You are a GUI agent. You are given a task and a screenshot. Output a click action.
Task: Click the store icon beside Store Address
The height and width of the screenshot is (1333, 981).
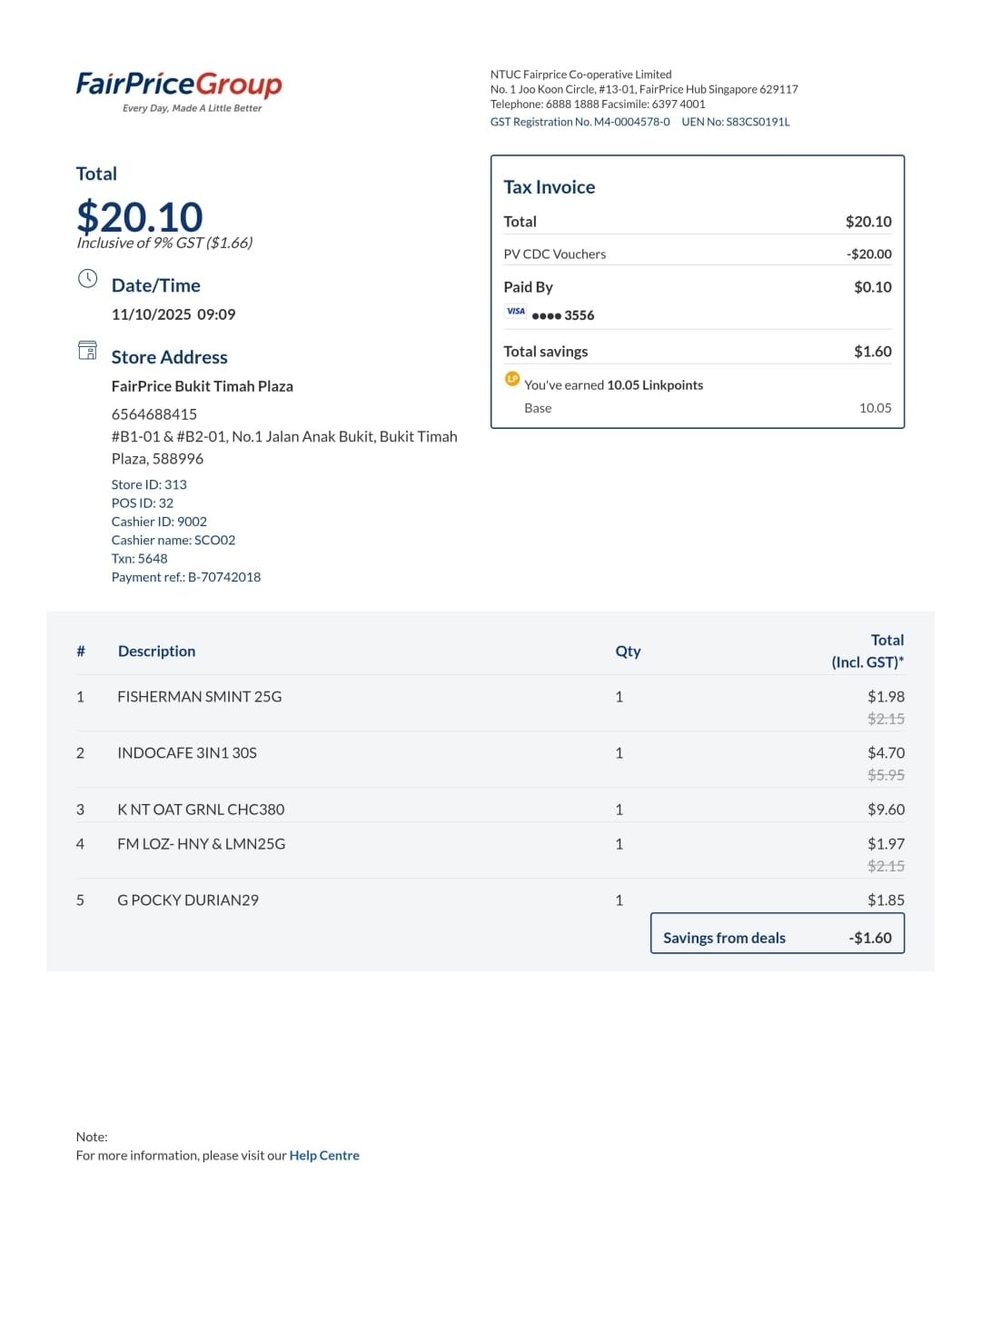coord(87,351)
